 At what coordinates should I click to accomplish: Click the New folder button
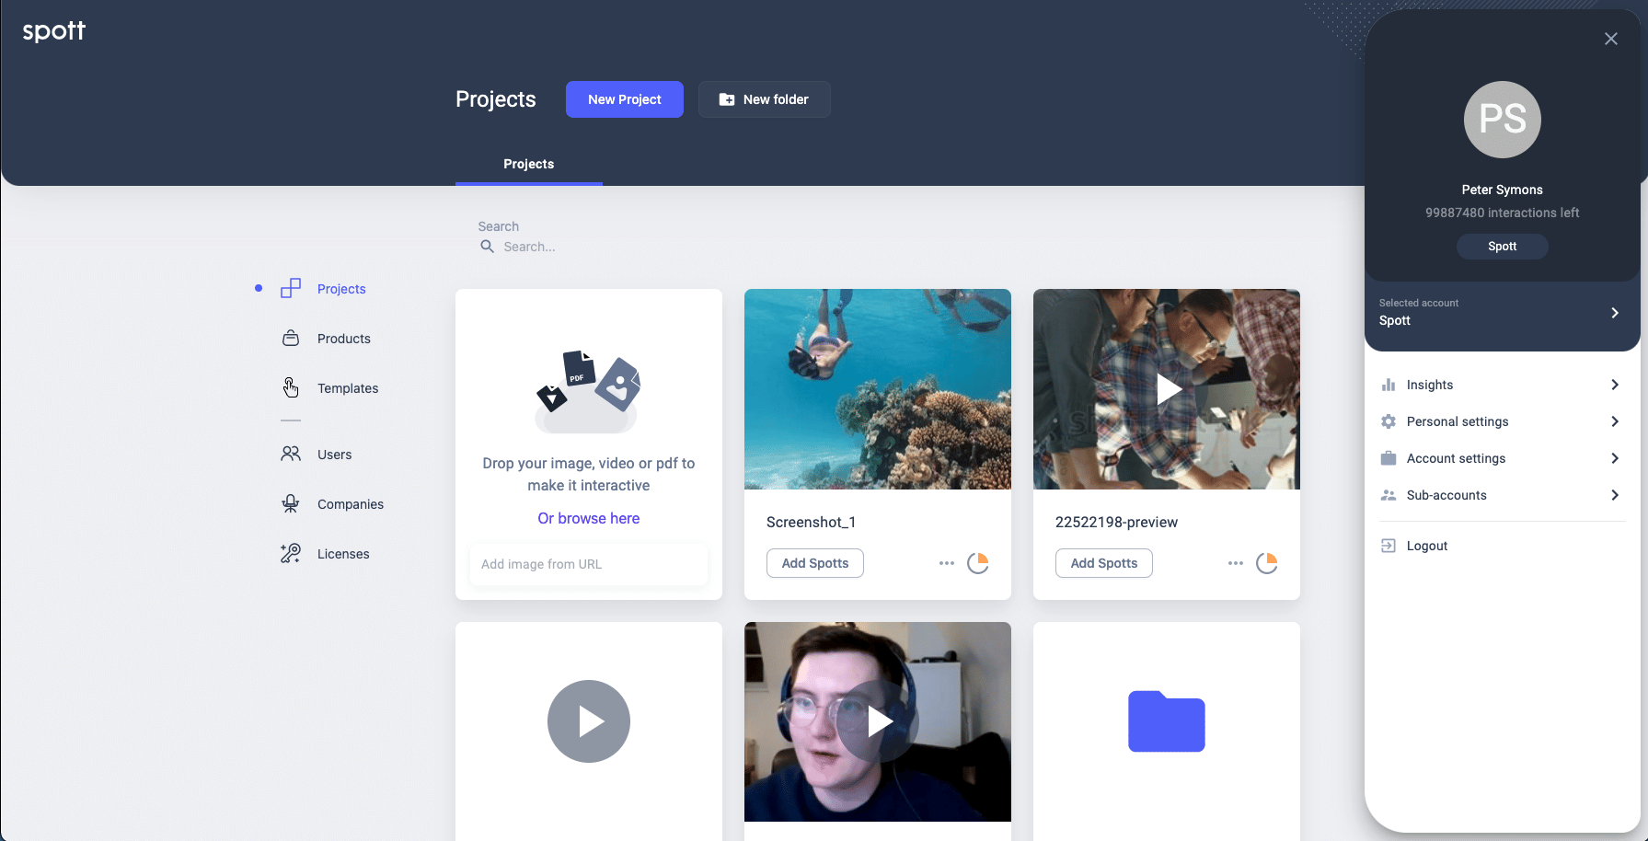(765, 99)
